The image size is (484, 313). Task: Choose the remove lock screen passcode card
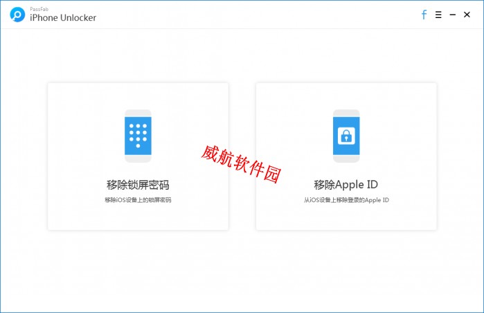138,156
